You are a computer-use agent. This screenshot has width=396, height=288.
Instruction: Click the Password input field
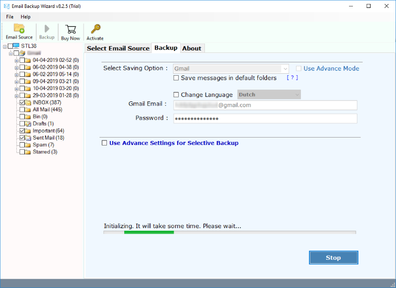pyautogui.click(x=265, y=118)
